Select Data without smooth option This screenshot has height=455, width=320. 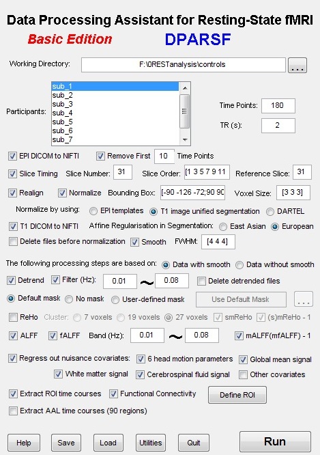[239, 265]
